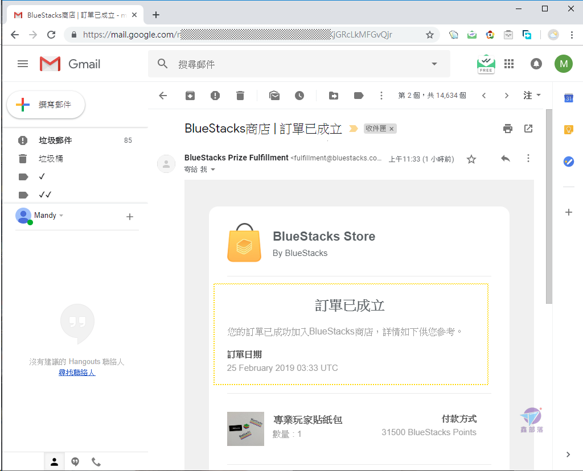Delete this email with trash icon
This screenshot has height=471, width=583.
pos(240,96)
